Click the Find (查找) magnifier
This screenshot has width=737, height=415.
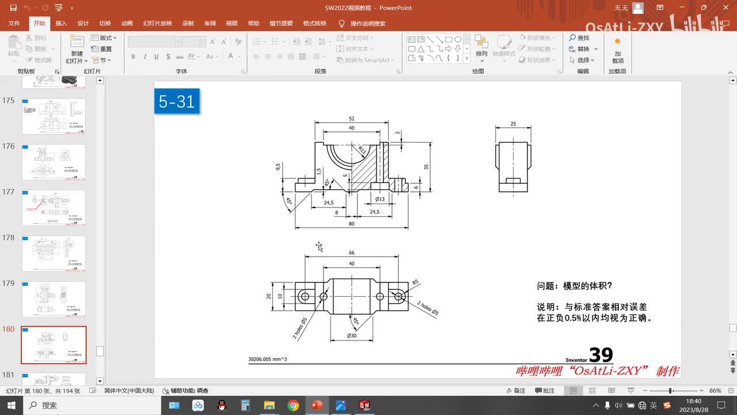572,37
